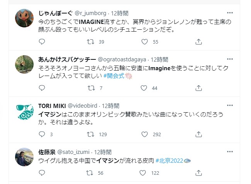Screen dimensions: 251x184
Task: Retweet the r_jumborg IMAGINE tweet
Action: [91, 42]
